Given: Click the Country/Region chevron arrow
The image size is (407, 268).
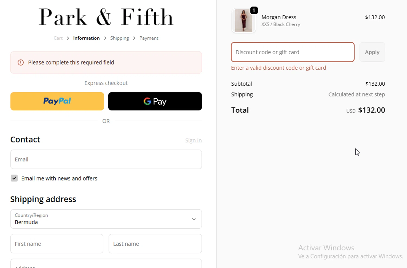Looking at the screenshot, I should [194, 219].
